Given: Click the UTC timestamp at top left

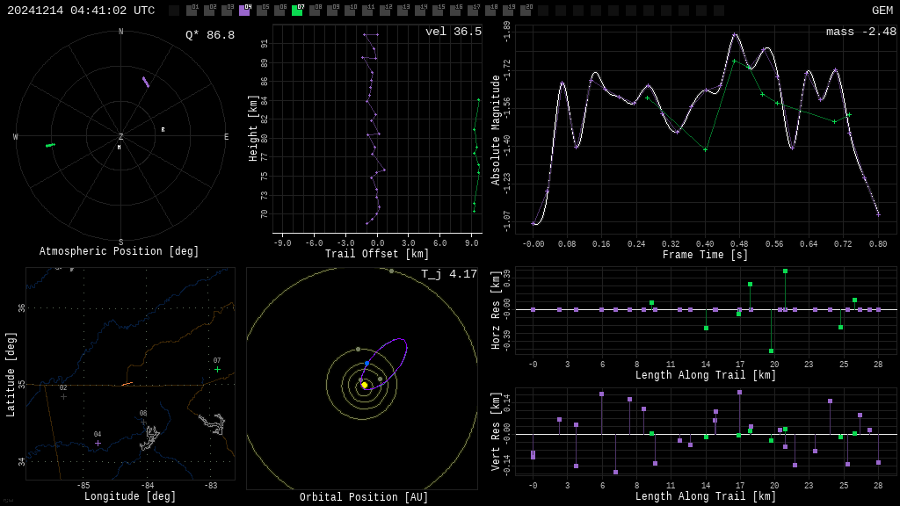Looking at the screenshot, I should tap(81, 11).
